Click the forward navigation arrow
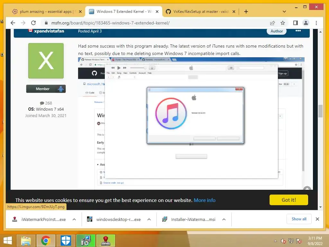 23,23
